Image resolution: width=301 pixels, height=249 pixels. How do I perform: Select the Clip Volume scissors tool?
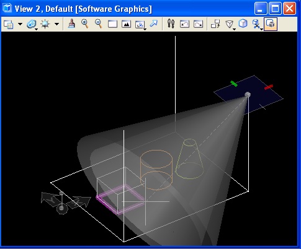(257, 24)
